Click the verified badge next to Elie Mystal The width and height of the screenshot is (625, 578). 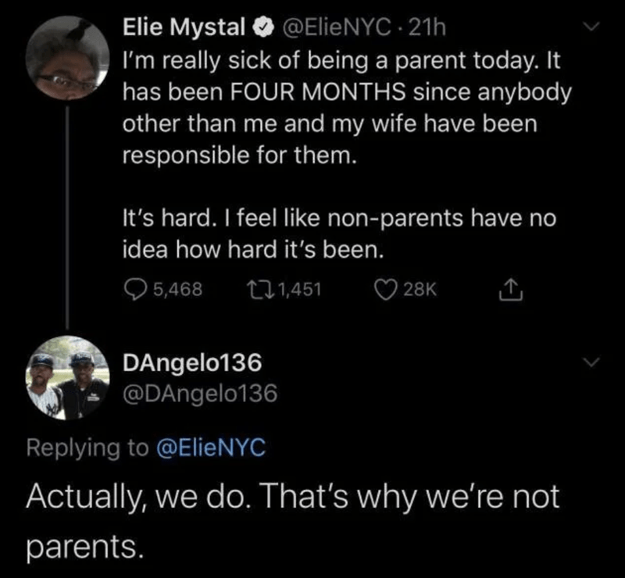264,28
